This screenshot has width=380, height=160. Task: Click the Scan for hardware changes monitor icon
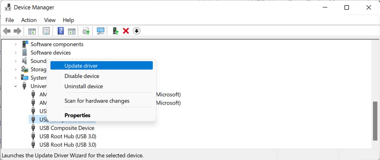click(x=101, y=31)
